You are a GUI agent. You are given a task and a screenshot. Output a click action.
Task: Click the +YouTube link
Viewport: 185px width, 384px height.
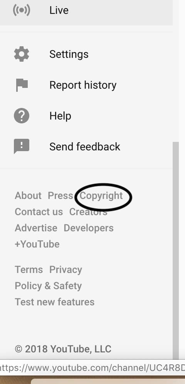click(37, 244)
